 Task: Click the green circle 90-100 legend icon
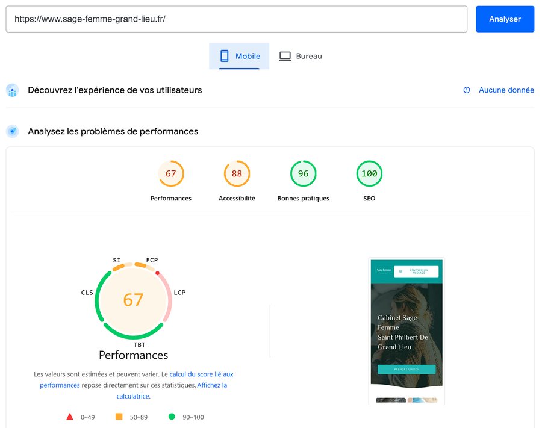pos(170,416)
